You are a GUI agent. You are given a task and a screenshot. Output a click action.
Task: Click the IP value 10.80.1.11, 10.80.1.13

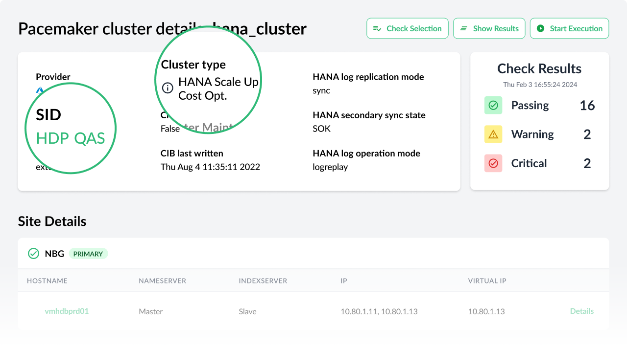coord(379,311)
